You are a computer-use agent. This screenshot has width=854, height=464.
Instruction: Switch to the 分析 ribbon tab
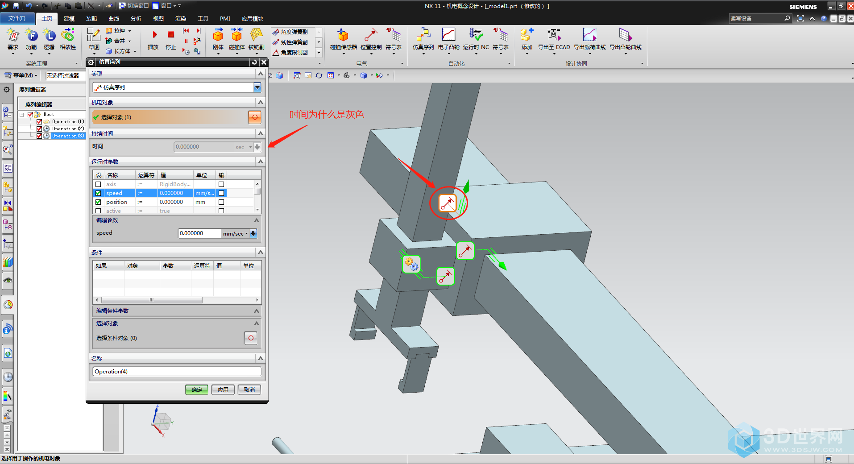136,19
